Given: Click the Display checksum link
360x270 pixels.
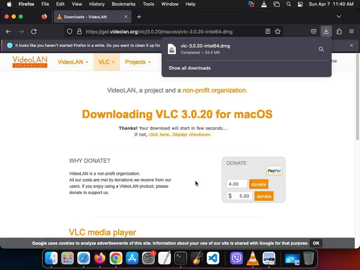Looking at the screenshot, I should 192,135.
